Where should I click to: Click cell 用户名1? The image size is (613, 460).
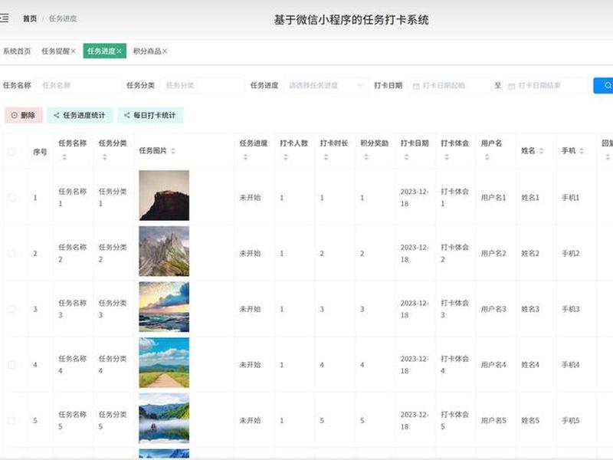tap(493, 198)
